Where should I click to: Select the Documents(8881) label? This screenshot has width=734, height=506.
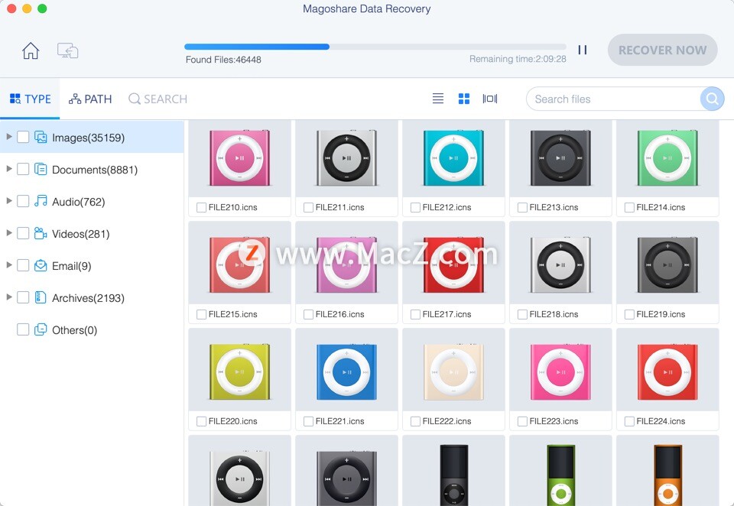tap(95, 170)
